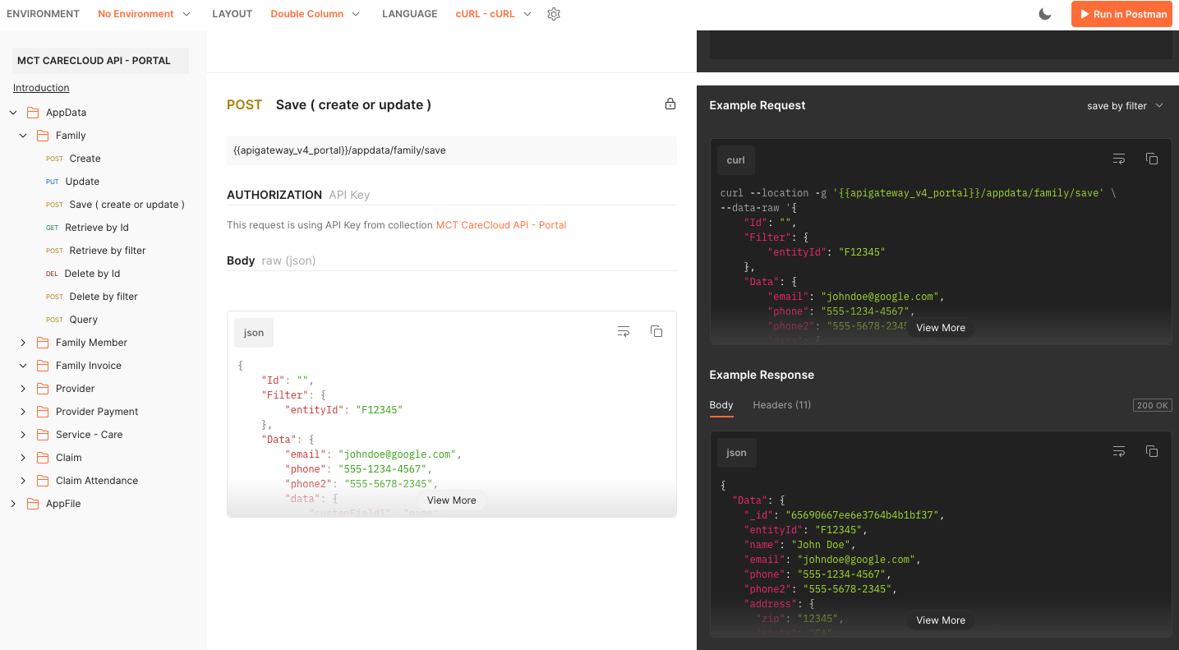
Task: Click the lock icon next to Save endpoint title
Action: click(670, 104)
